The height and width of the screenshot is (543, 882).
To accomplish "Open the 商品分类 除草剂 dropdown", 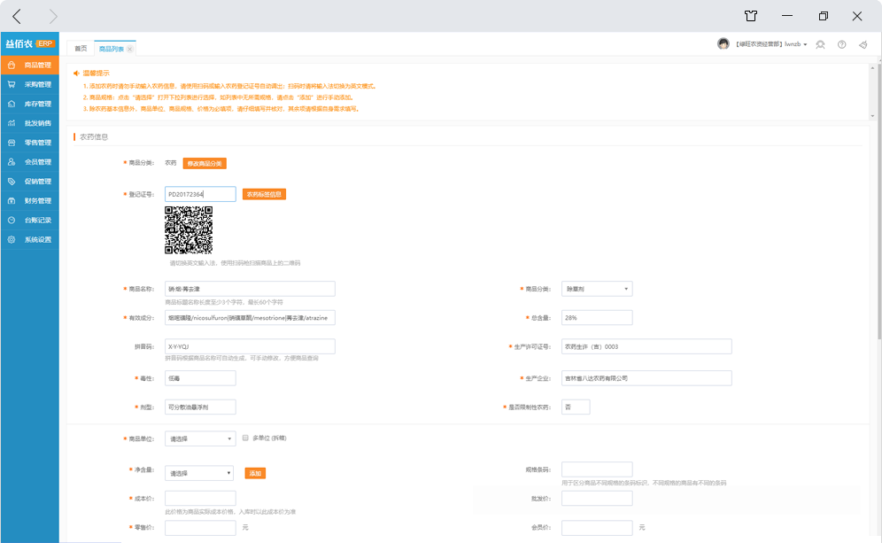I will coord(597,289).
